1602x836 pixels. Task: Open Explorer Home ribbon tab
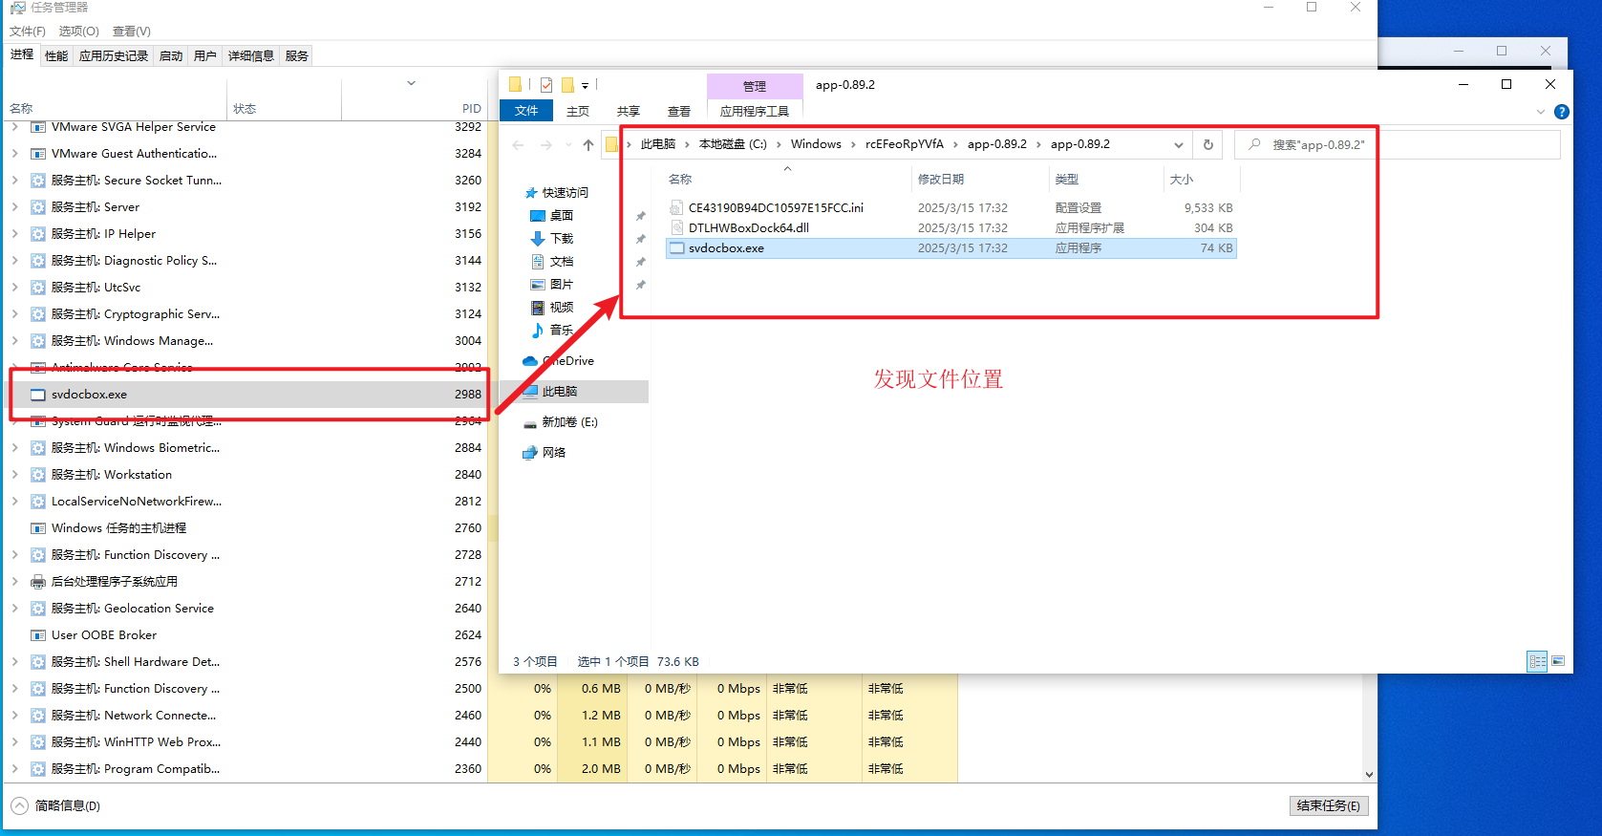[x=578, y=111]
